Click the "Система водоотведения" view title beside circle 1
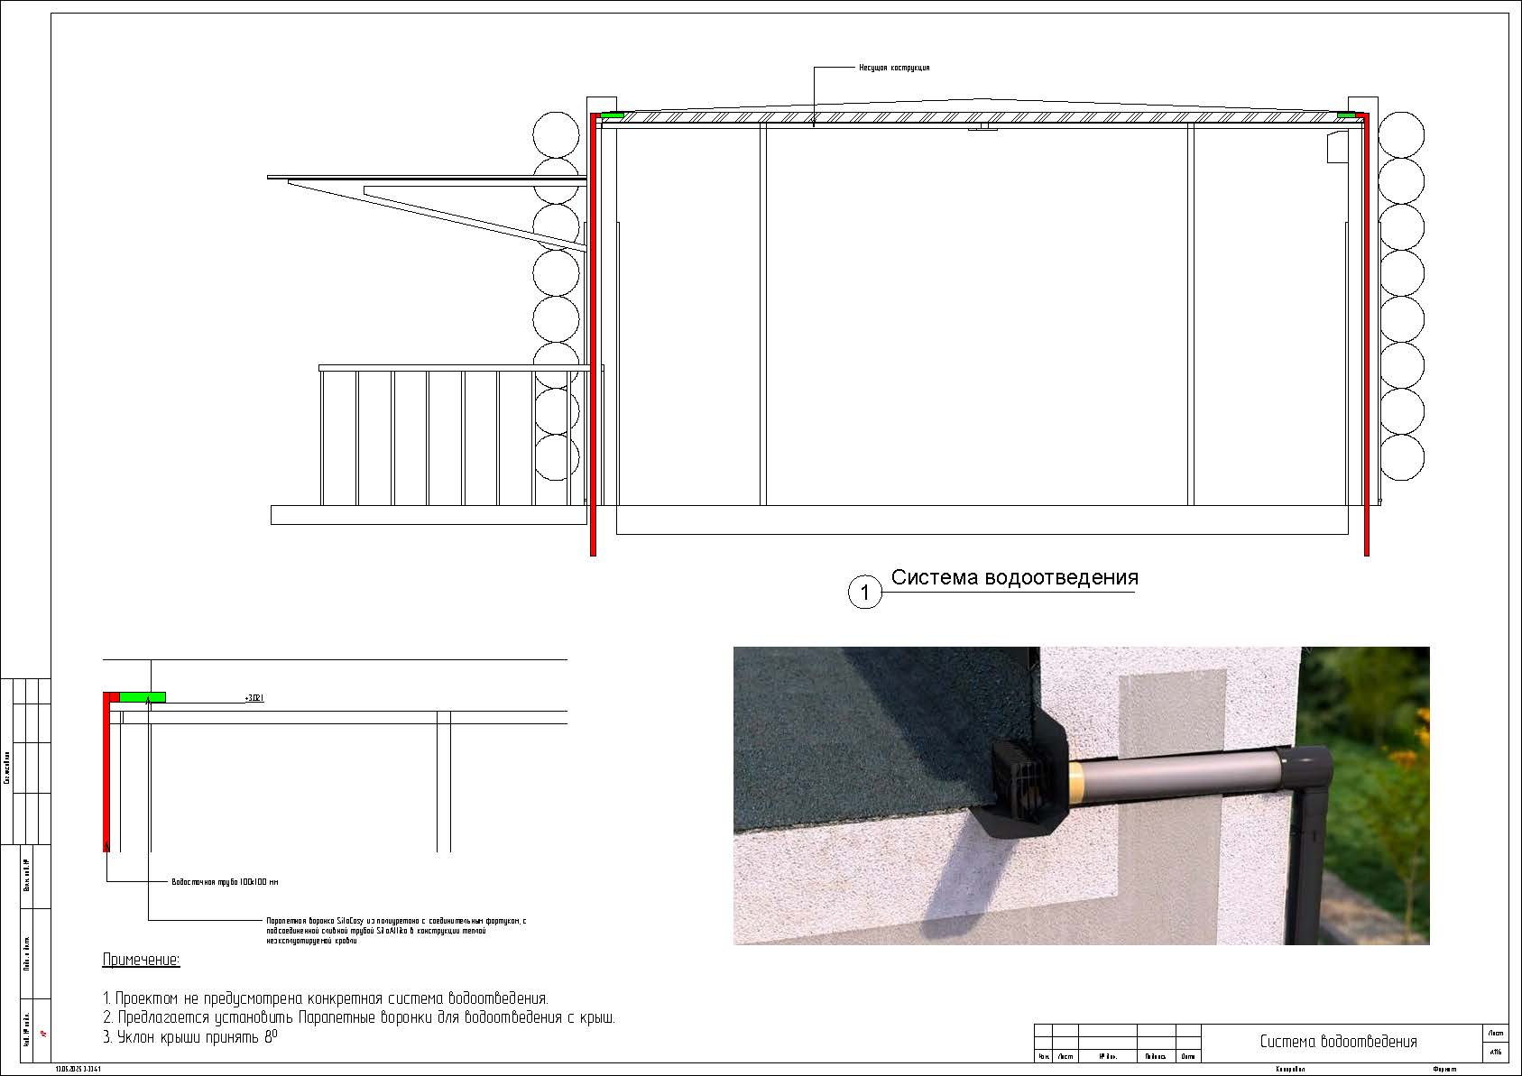 tap(1015, 577)
